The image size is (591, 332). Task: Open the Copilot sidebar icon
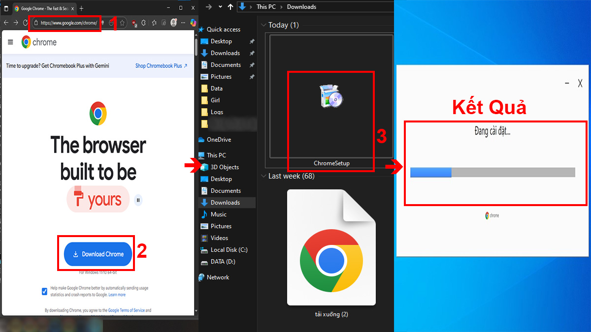click(193, 23)
